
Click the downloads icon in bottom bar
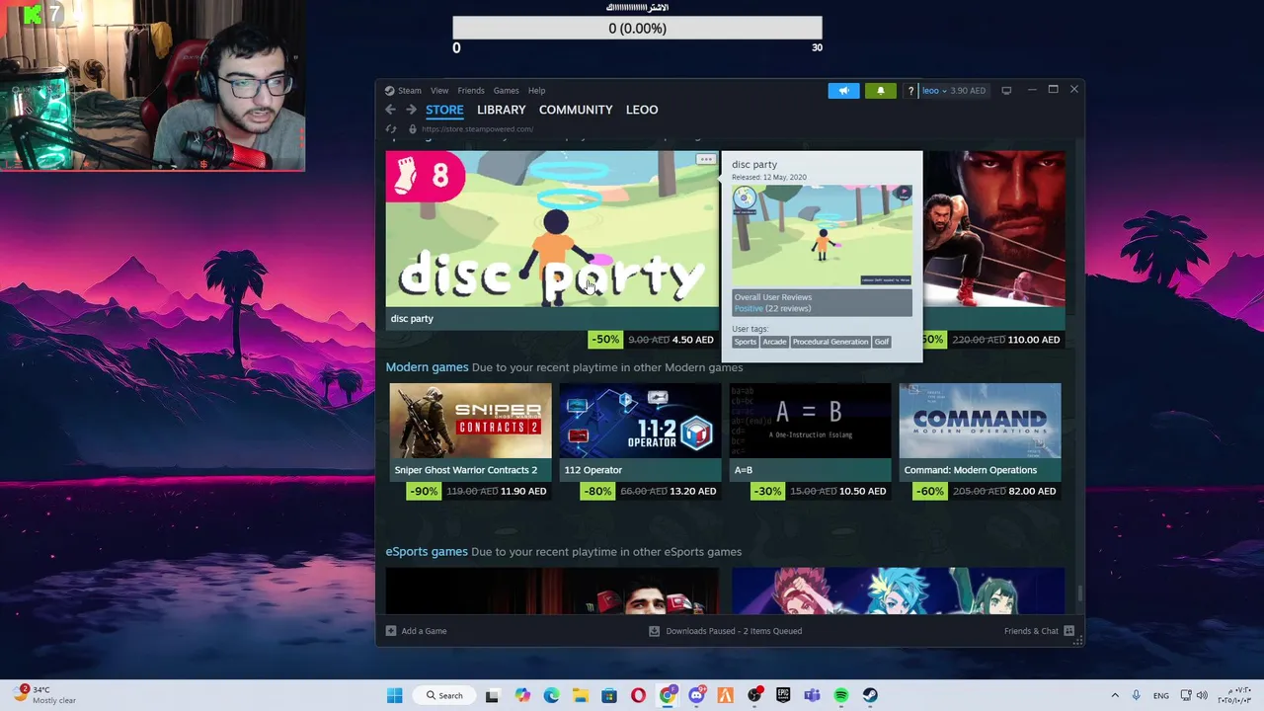[654, 631]
